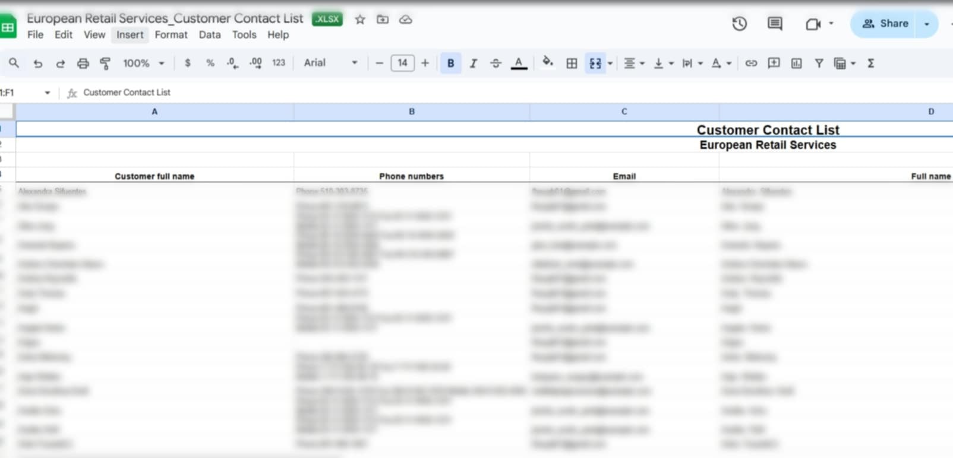This screenshot has width=953, height=458.
Task: Open text wrapping options
Action: click(x=692, y=63)
